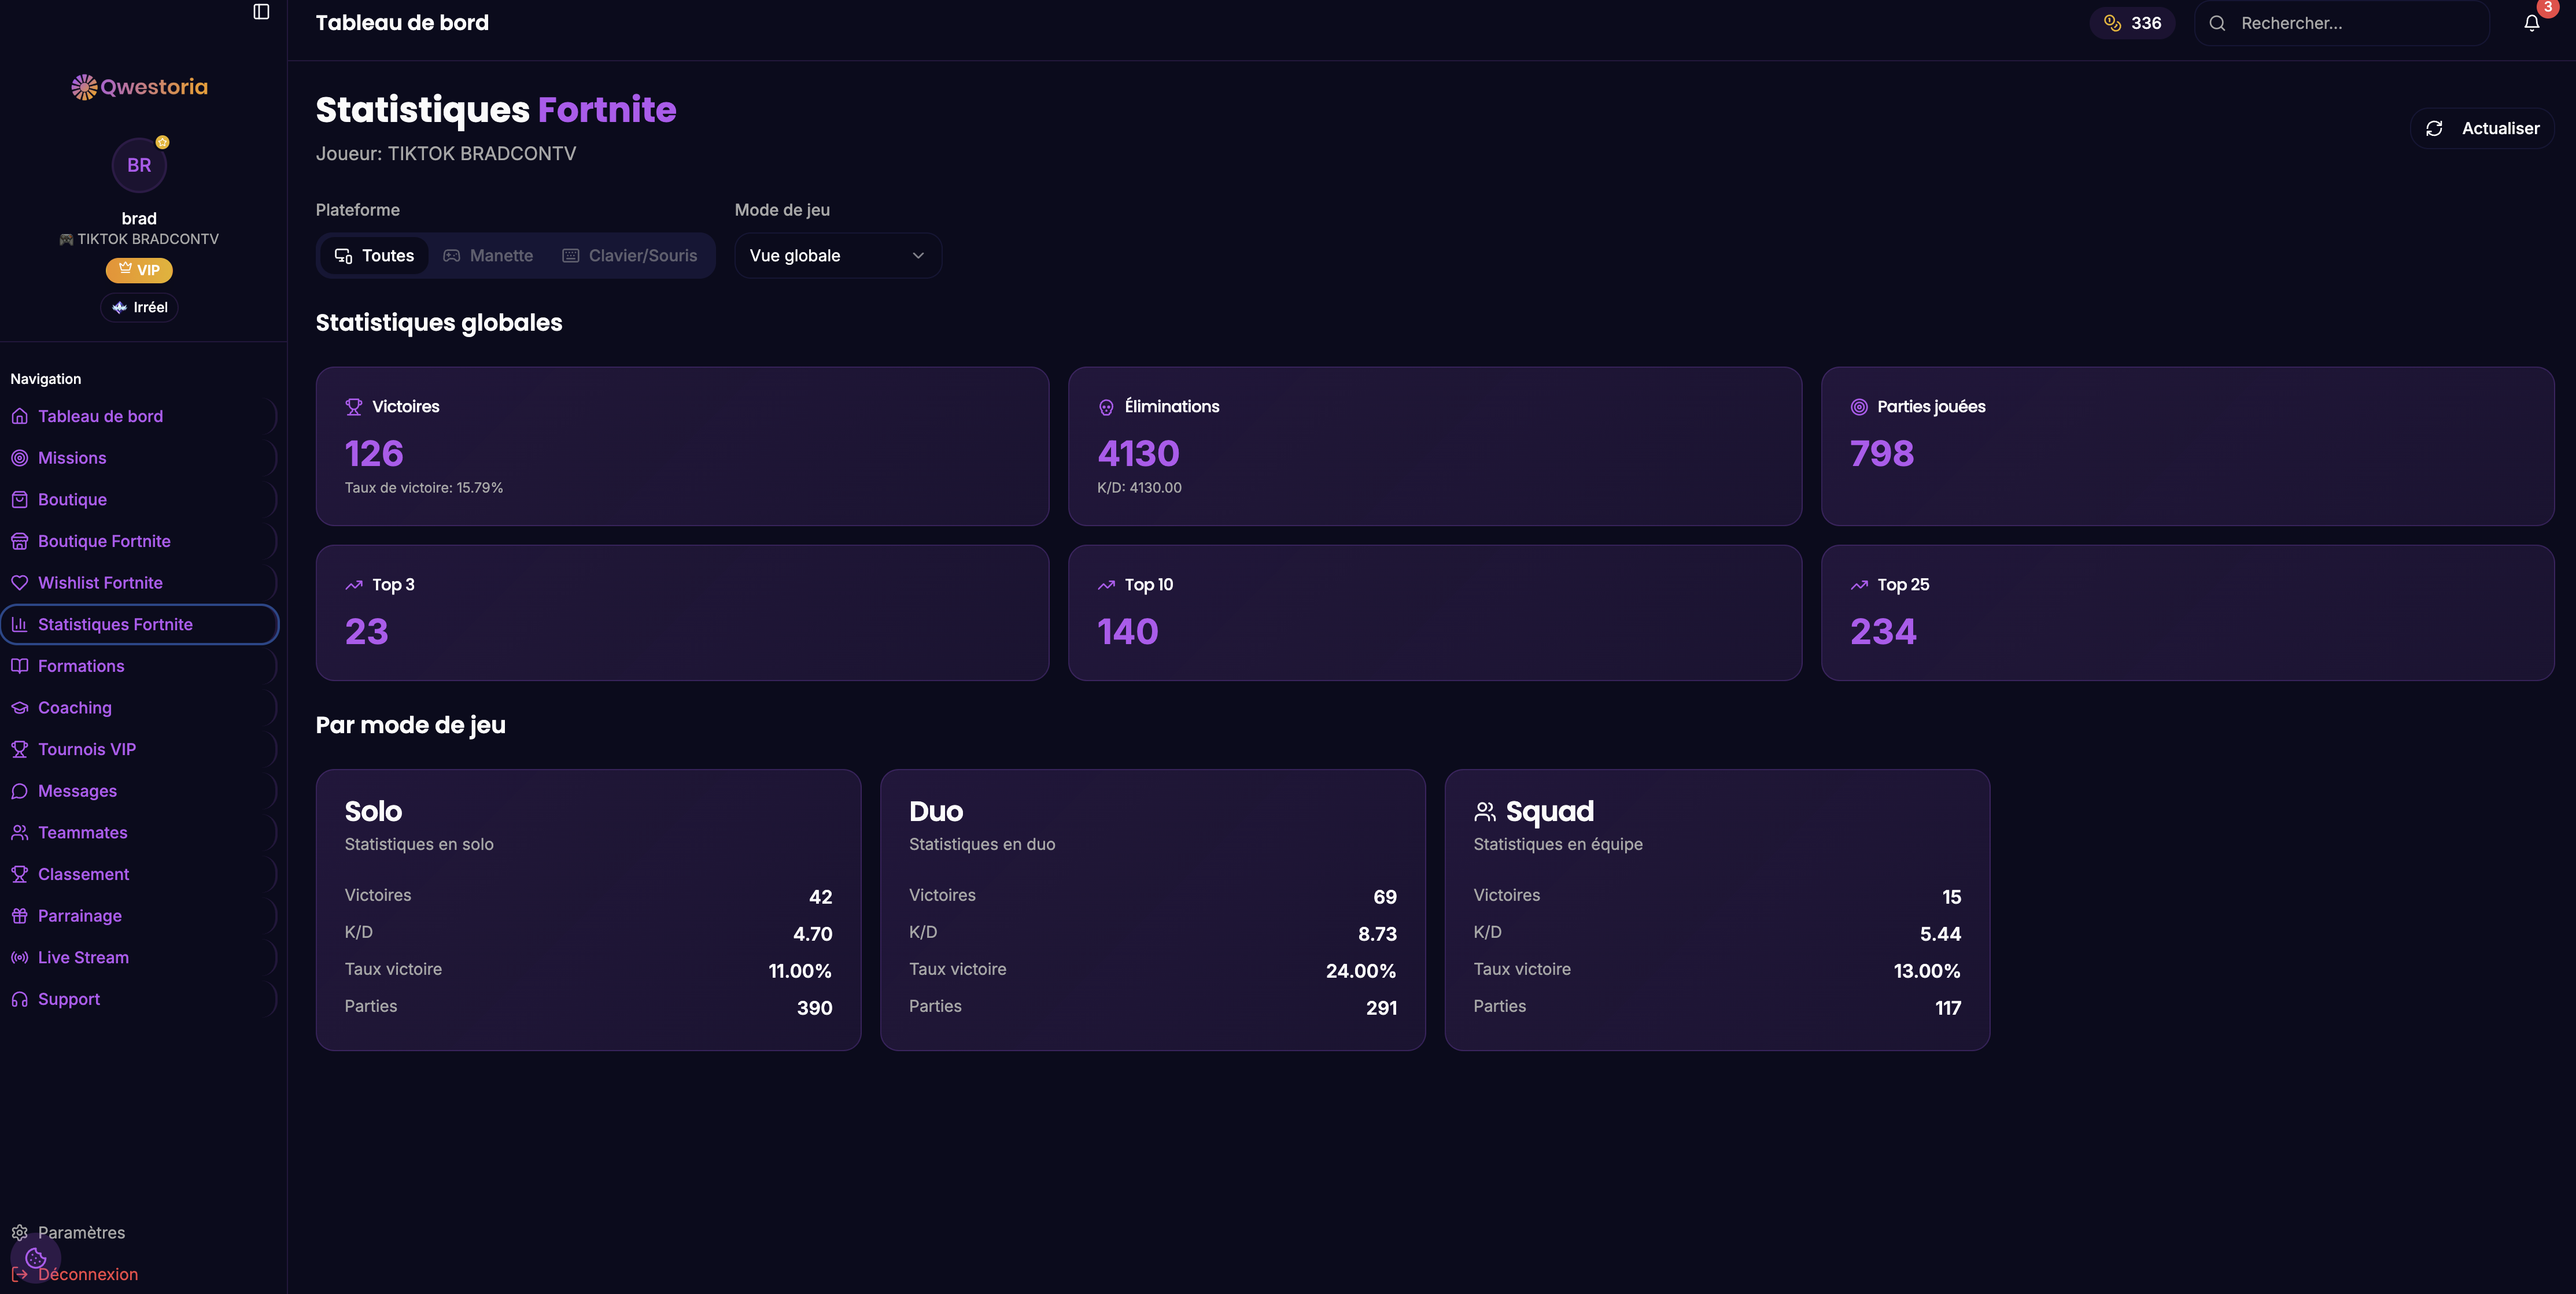The height and width of the screenshot is (1294, 2576).
Task: Focus the Rechercher search field
Action: point(2342,23)
